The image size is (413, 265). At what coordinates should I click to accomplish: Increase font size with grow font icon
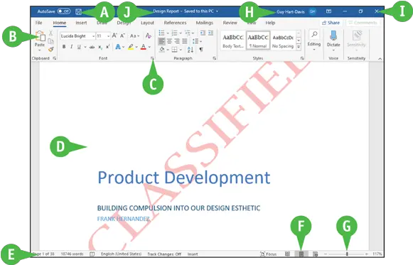[114, 36]
